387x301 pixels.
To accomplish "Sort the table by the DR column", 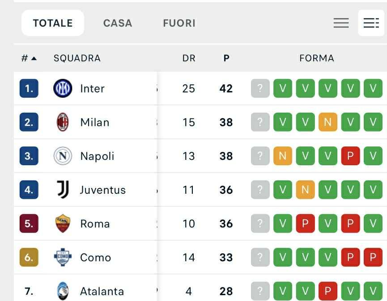I will (x=189, y=58).
